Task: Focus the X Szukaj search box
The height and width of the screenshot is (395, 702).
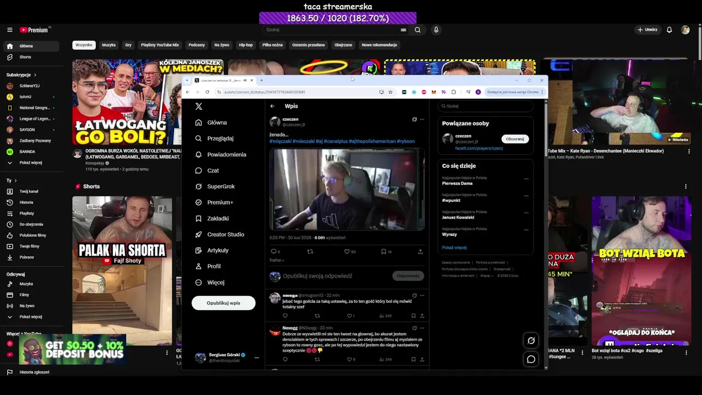Action: click(x=485, y=106)
